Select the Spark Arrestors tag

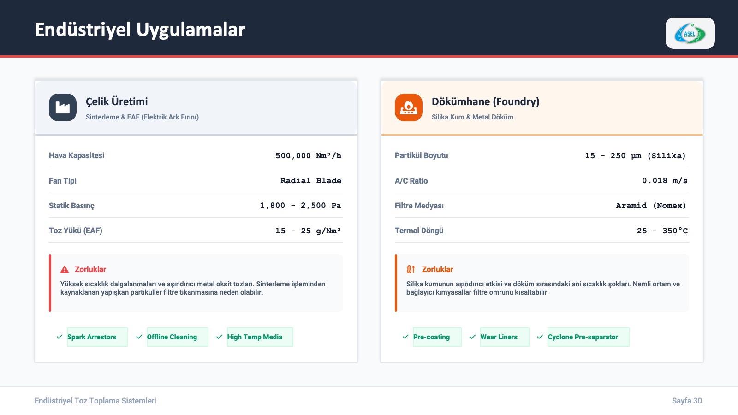(x=97, y=337)
